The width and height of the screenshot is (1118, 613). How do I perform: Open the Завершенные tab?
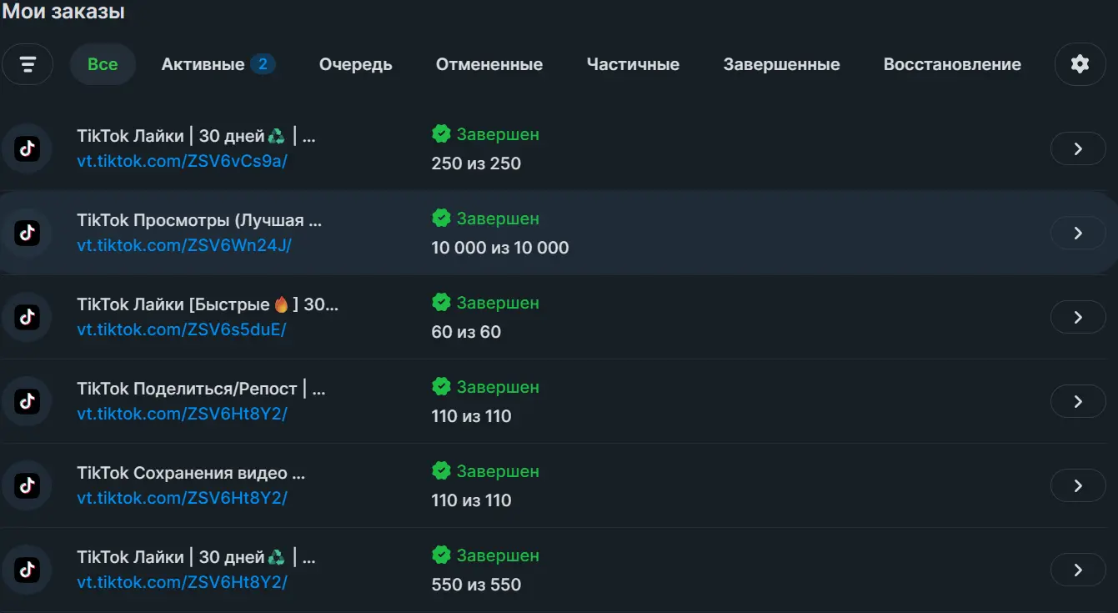click(x=781, y=64)
